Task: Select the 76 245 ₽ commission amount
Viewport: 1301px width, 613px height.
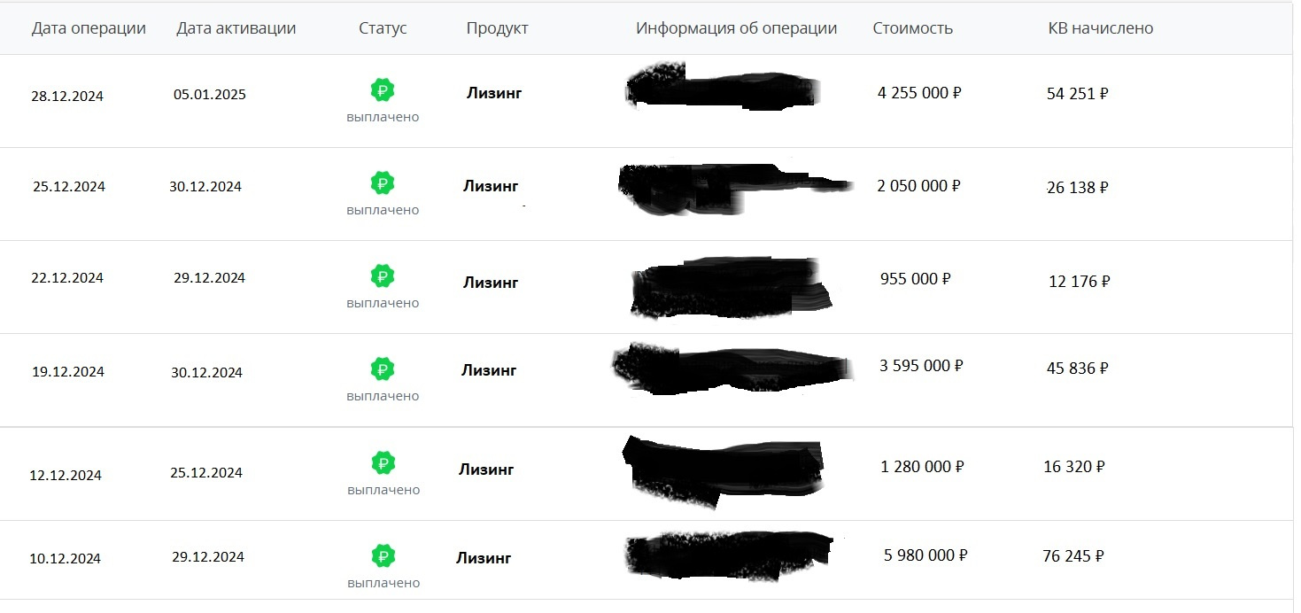Action: point(1073,556)
